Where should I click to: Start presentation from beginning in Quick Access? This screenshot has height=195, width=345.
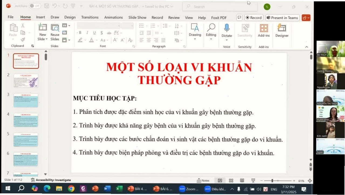pyautogui.click(x=73, y=6)
